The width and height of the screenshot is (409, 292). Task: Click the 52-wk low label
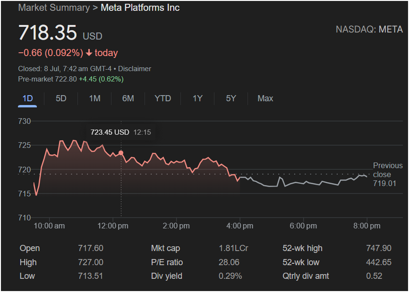click(301, 262)
